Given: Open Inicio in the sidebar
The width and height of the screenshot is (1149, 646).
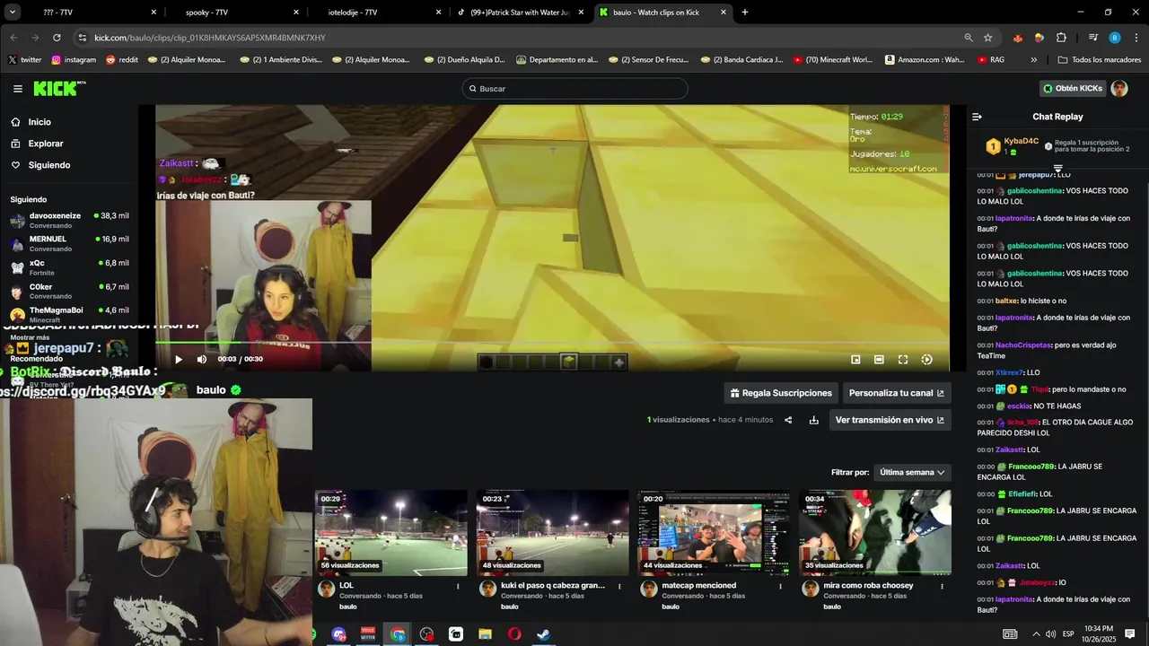Looking at the screenshot, I should point(39,122).
